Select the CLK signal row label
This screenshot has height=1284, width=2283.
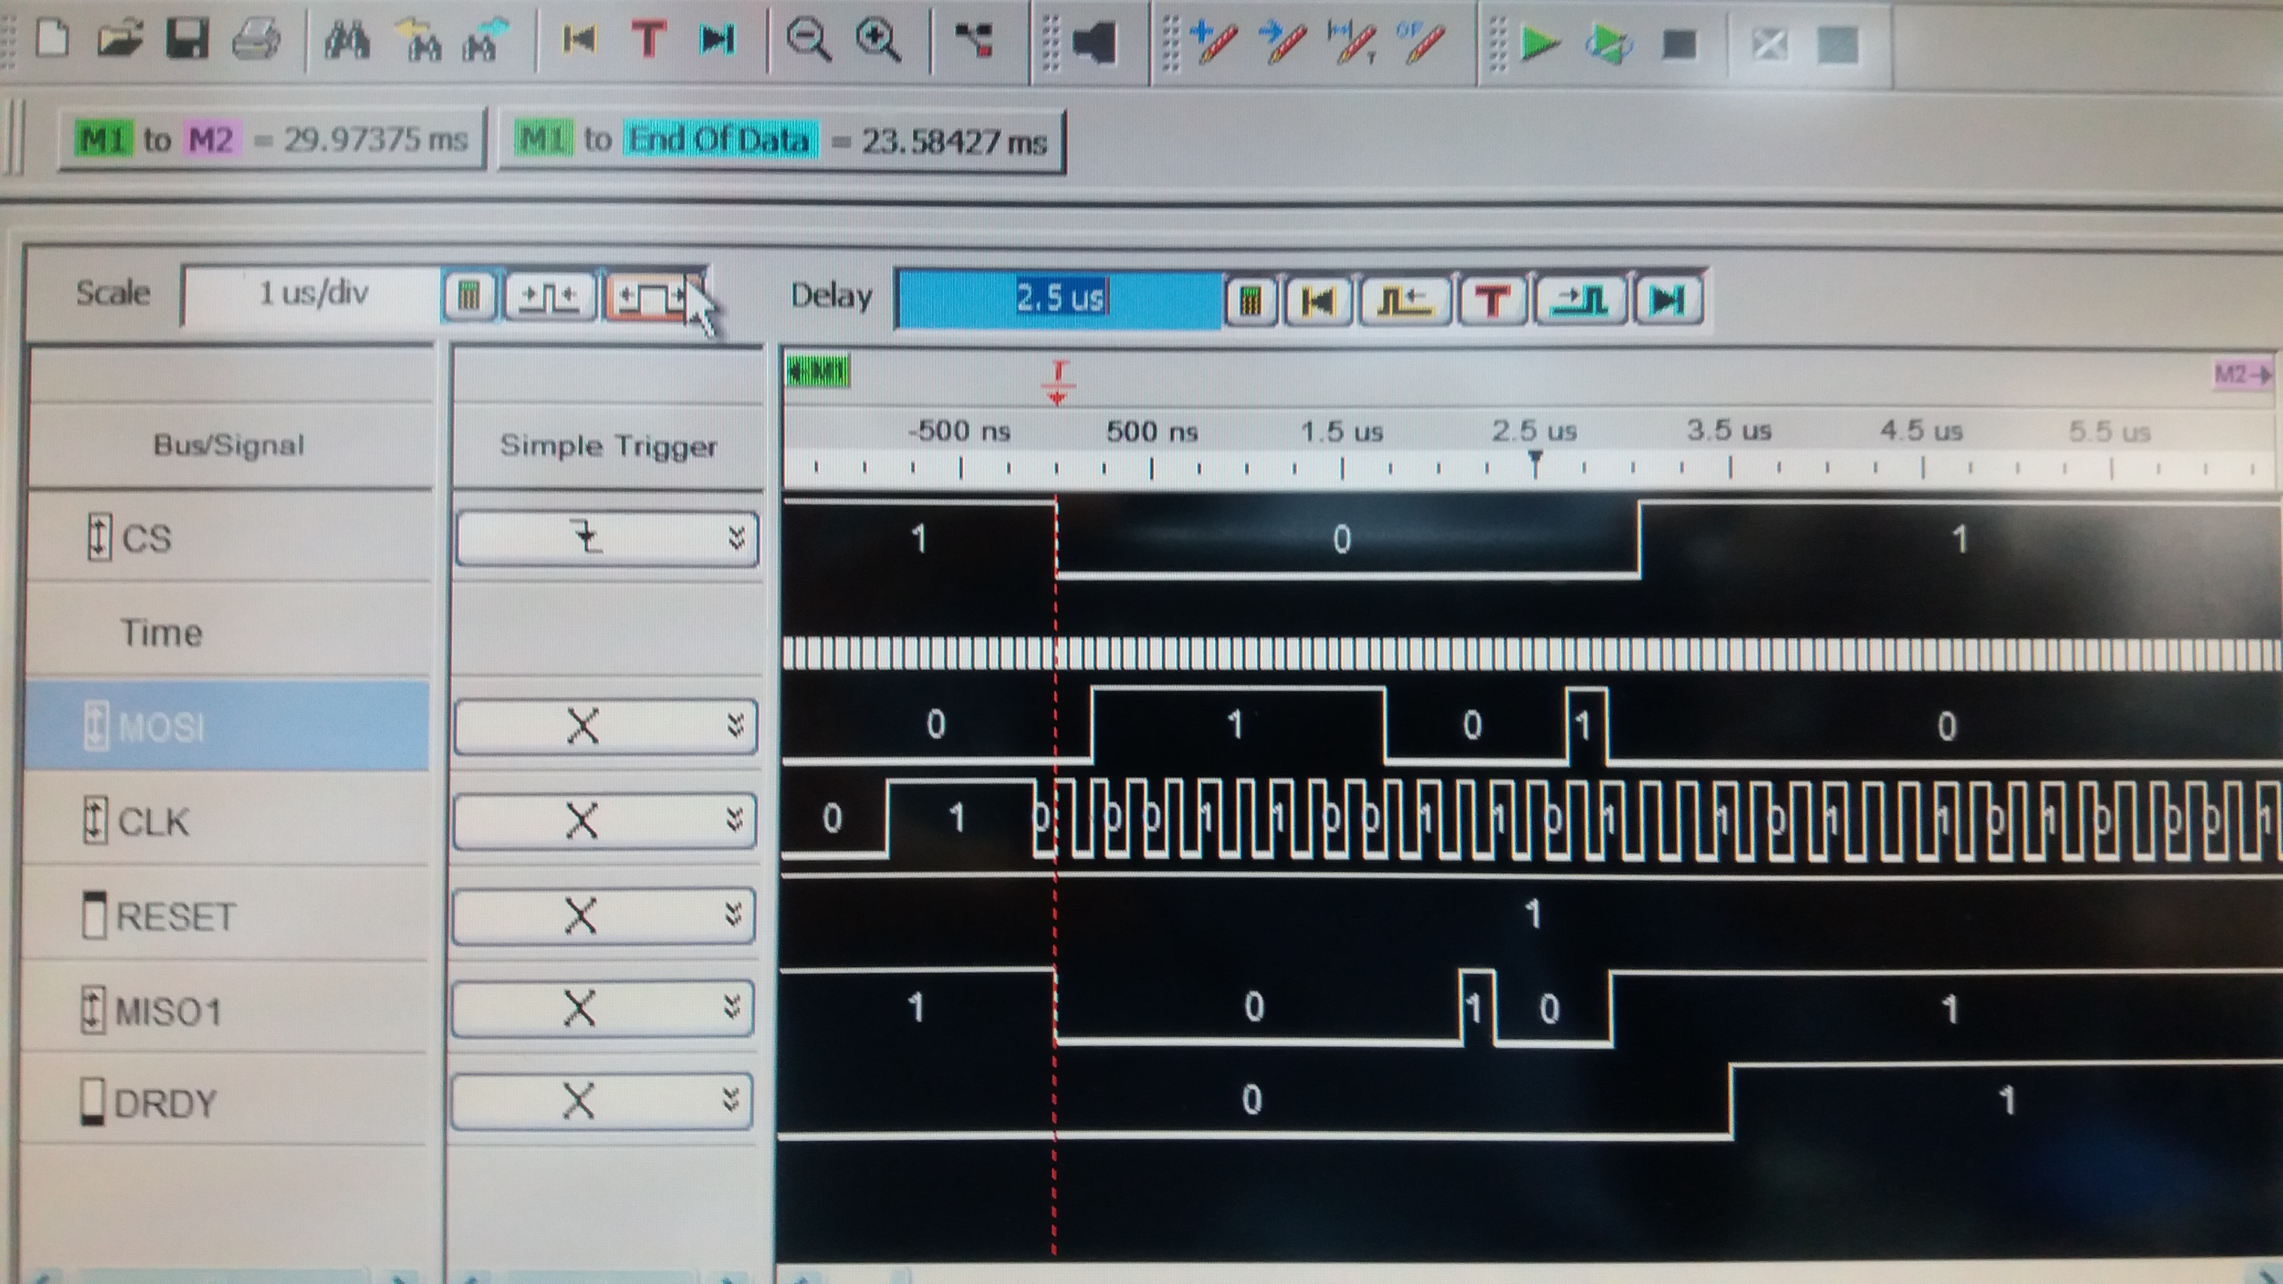click(x=153, y=822)
